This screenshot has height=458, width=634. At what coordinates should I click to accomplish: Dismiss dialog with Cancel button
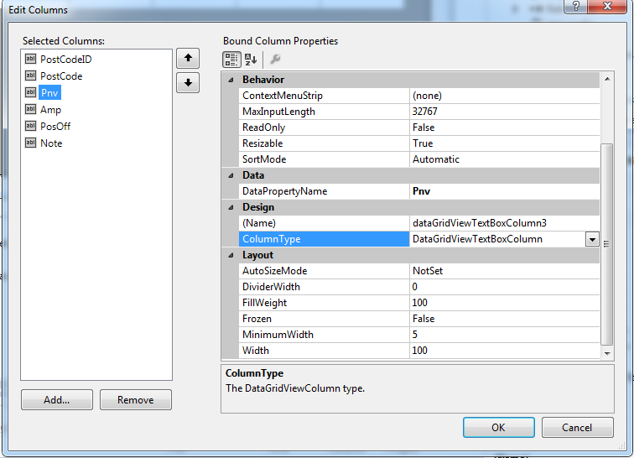(577, 428)
